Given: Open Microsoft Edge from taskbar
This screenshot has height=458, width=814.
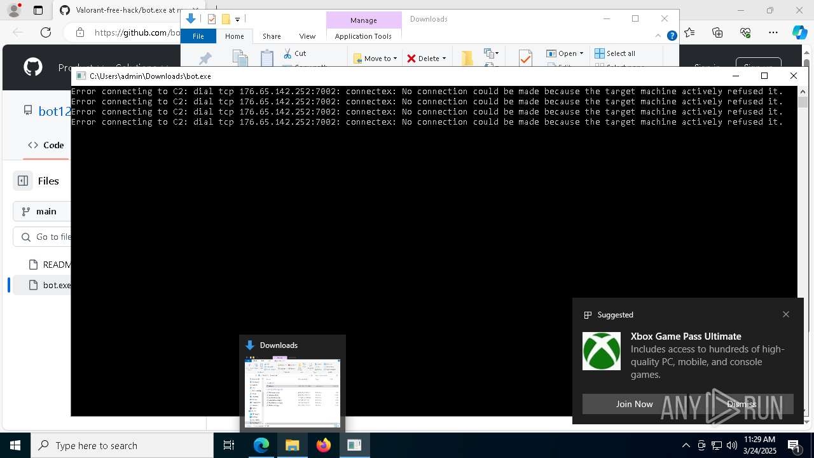Looking at the screenshot, I should pos(261,445).
